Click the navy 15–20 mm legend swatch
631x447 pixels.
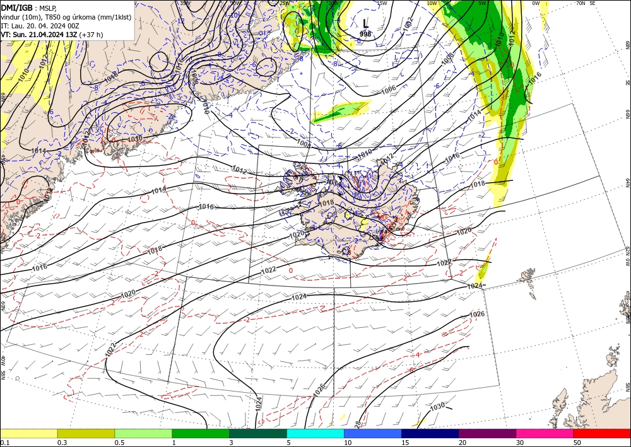tap(430, 433)
